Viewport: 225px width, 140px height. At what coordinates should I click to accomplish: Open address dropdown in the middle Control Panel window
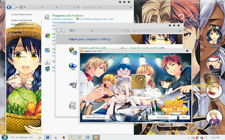pyautogui.click(x=124, y=30)
